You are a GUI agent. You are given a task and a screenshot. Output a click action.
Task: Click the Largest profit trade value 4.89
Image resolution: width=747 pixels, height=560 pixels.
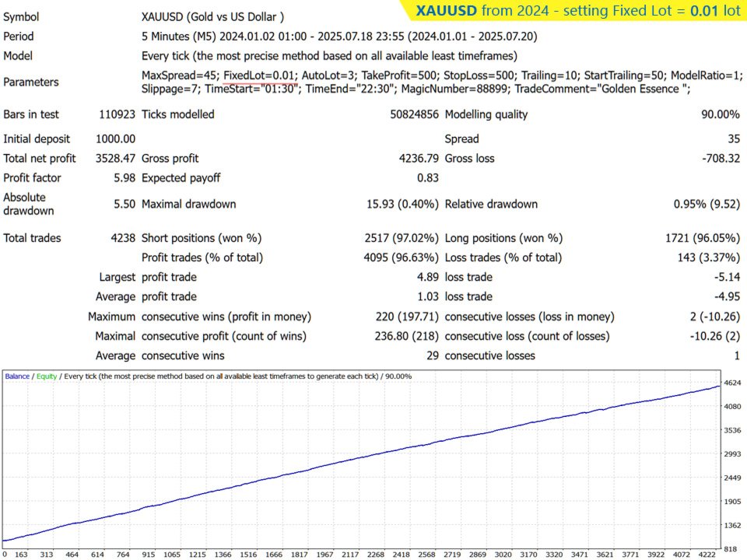tap(428, 277)
